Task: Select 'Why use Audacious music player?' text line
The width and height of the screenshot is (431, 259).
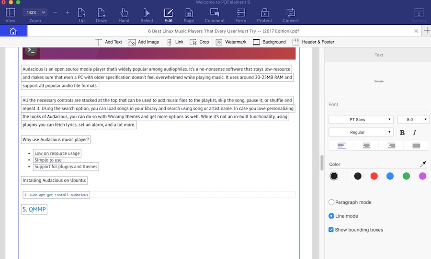Action: 56,139
